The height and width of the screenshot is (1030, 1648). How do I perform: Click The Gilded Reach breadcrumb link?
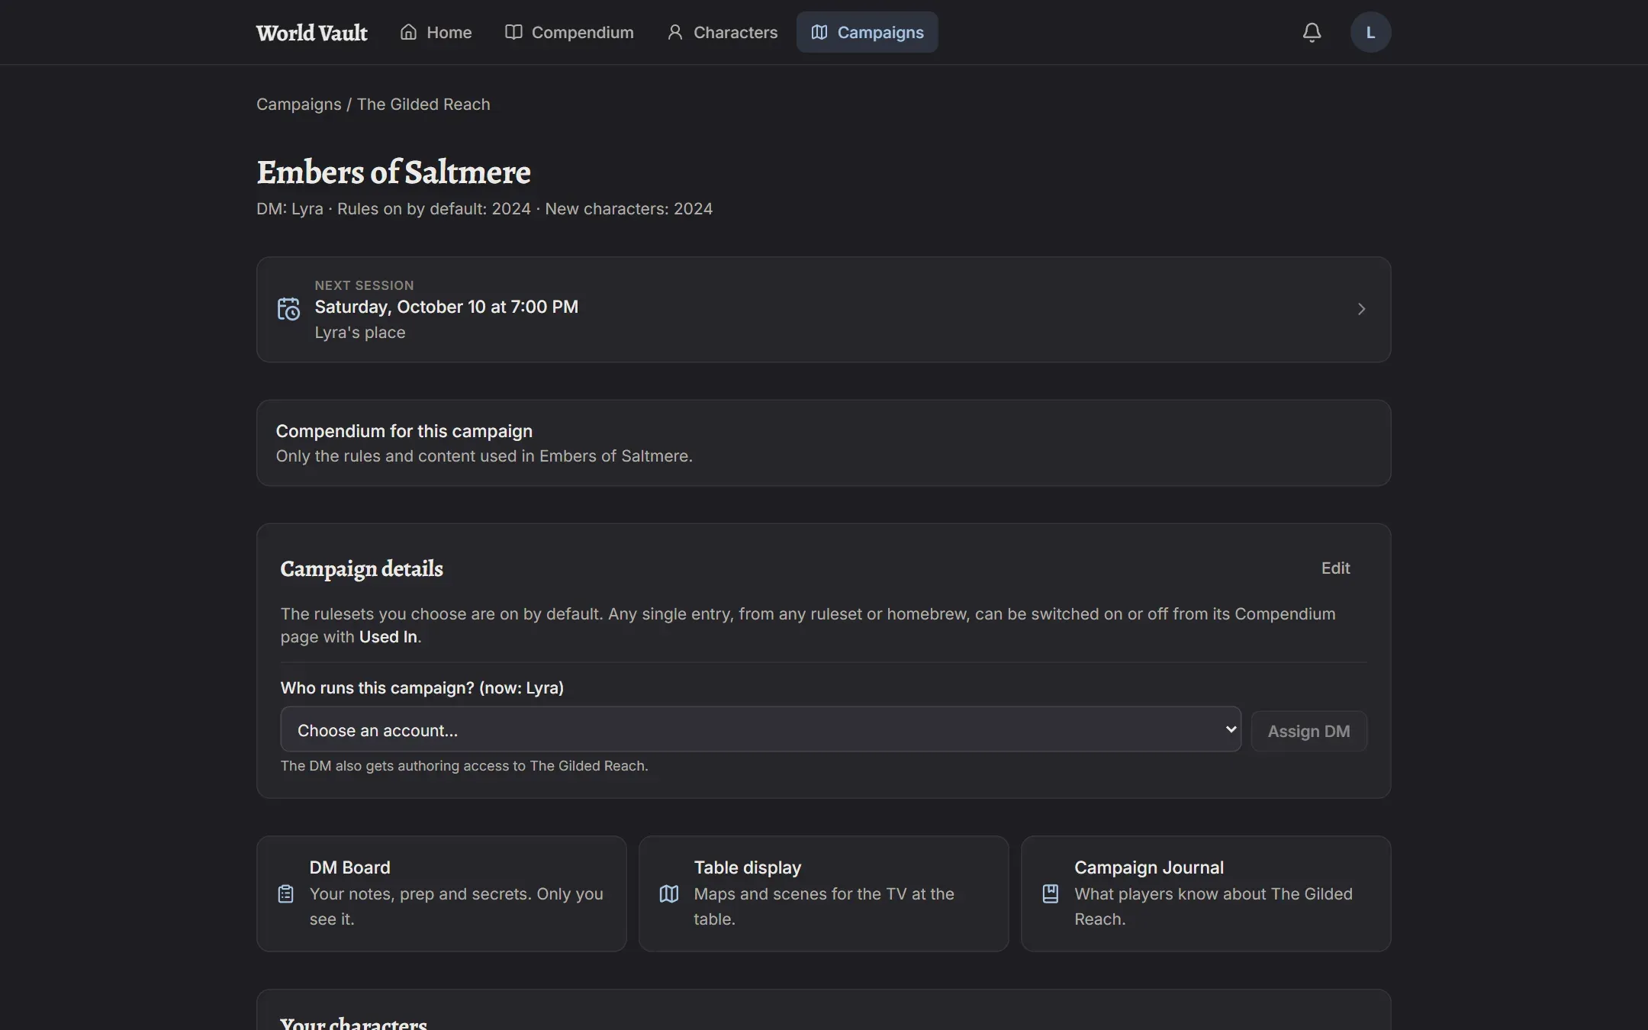[x=423, y=105]
